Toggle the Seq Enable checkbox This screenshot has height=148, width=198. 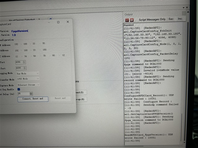click(x=19, y=89)
